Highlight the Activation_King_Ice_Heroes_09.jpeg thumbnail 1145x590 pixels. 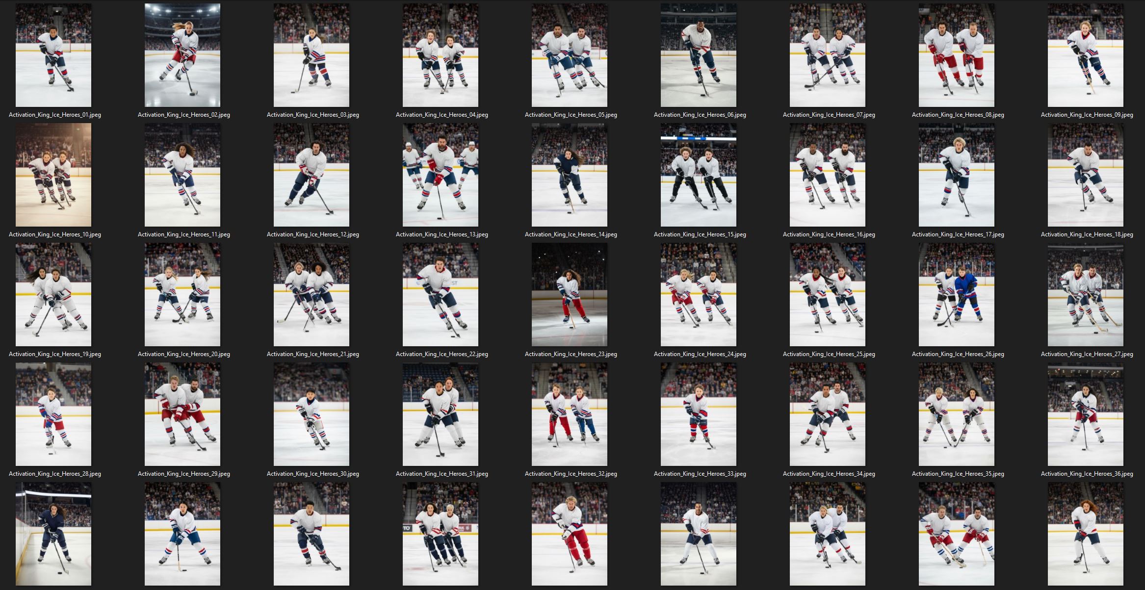(x=1086, y=55)
